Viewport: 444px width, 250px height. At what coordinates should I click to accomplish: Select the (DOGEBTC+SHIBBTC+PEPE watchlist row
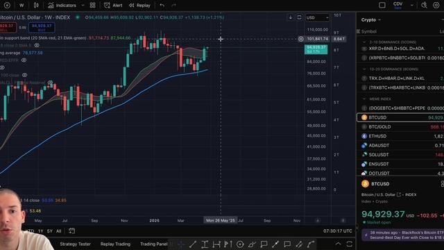coord(400,108)
